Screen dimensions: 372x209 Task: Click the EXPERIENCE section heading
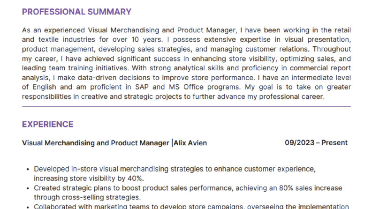[x=48, y=124]
